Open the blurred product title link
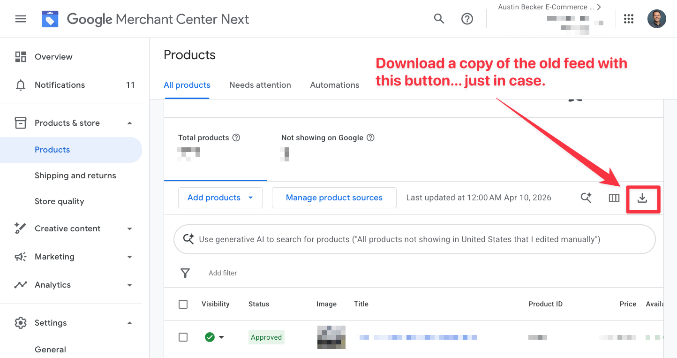 [x=418, y=337]
